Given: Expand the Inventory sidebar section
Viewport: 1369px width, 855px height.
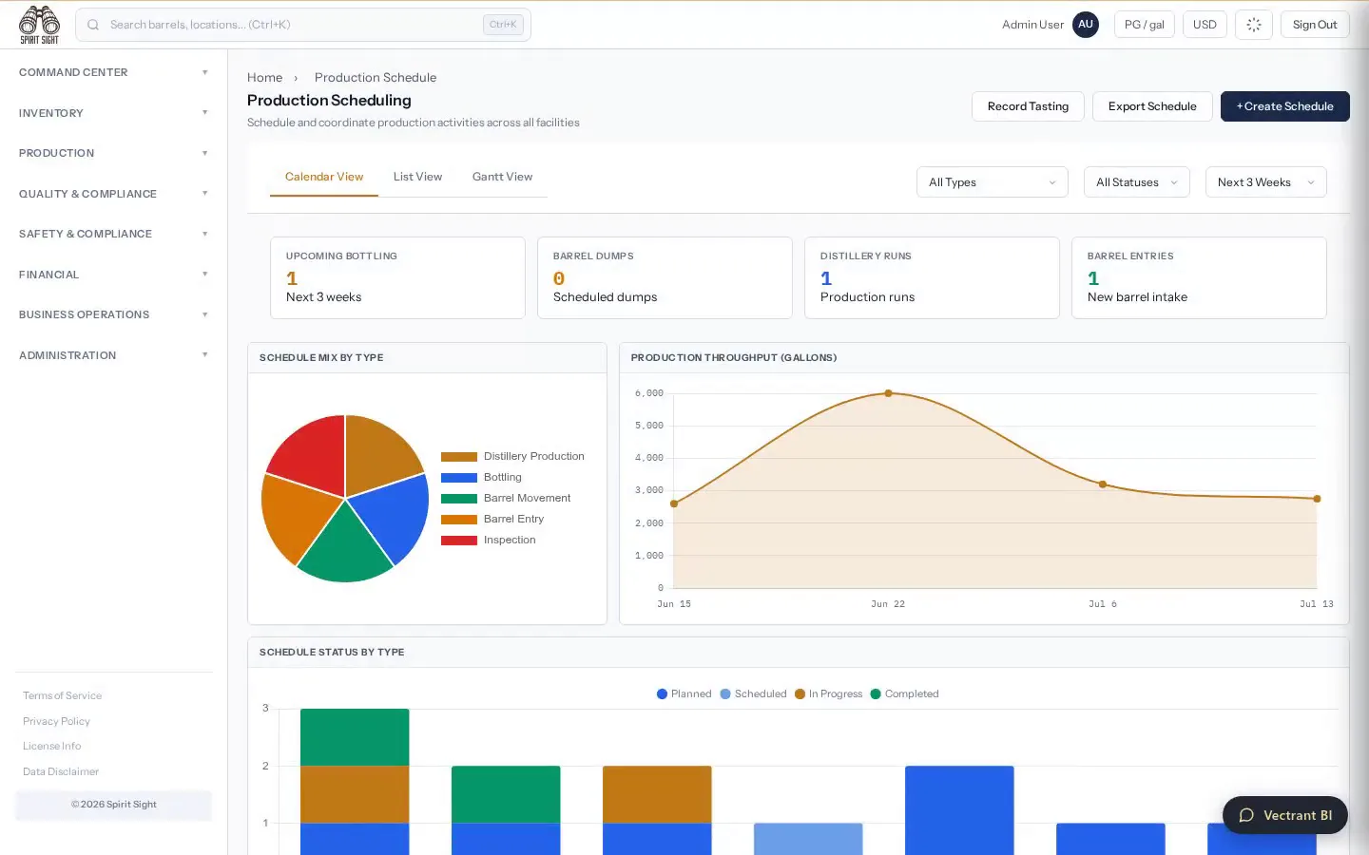Looking at the screenshot, I should tap(113, 113).
